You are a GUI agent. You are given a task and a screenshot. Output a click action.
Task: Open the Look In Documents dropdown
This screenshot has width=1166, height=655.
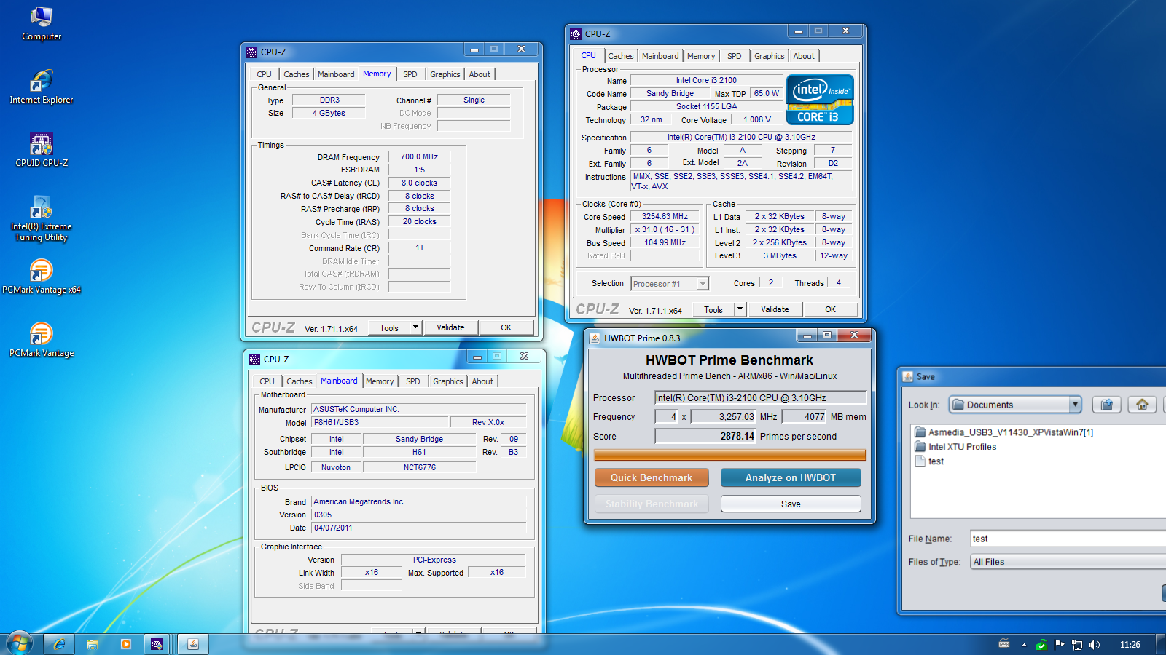(1015, 405)
